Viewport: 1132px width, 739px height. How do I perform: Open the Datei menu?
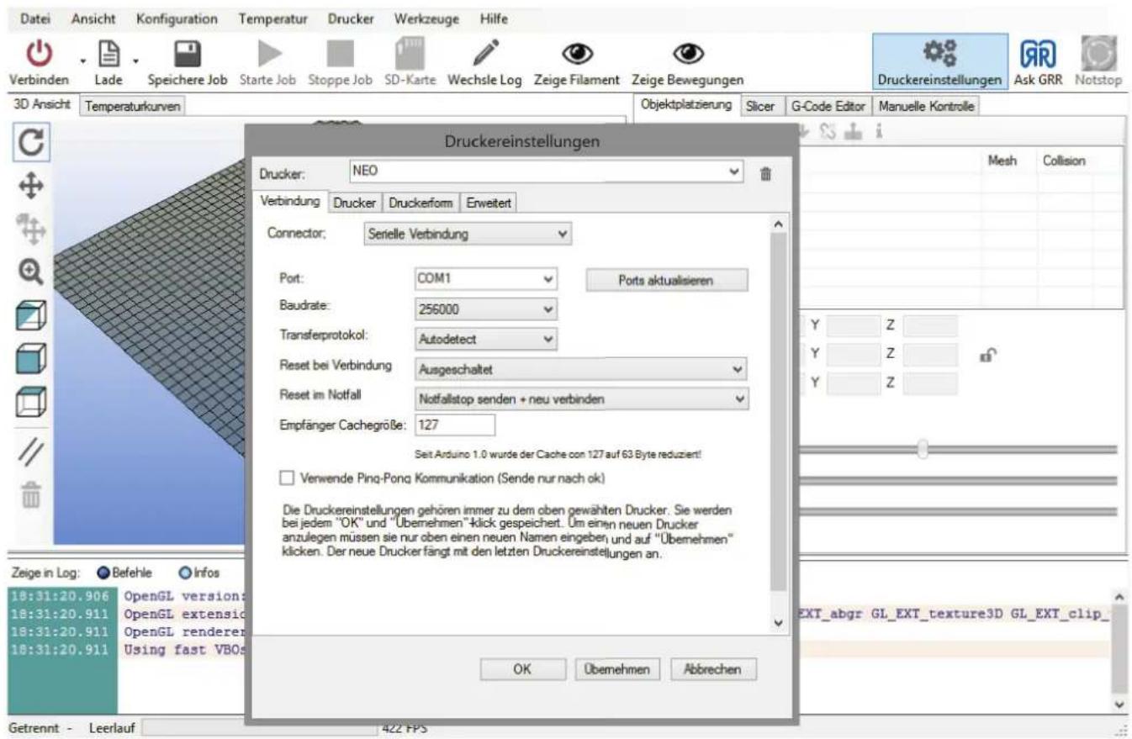34,18
